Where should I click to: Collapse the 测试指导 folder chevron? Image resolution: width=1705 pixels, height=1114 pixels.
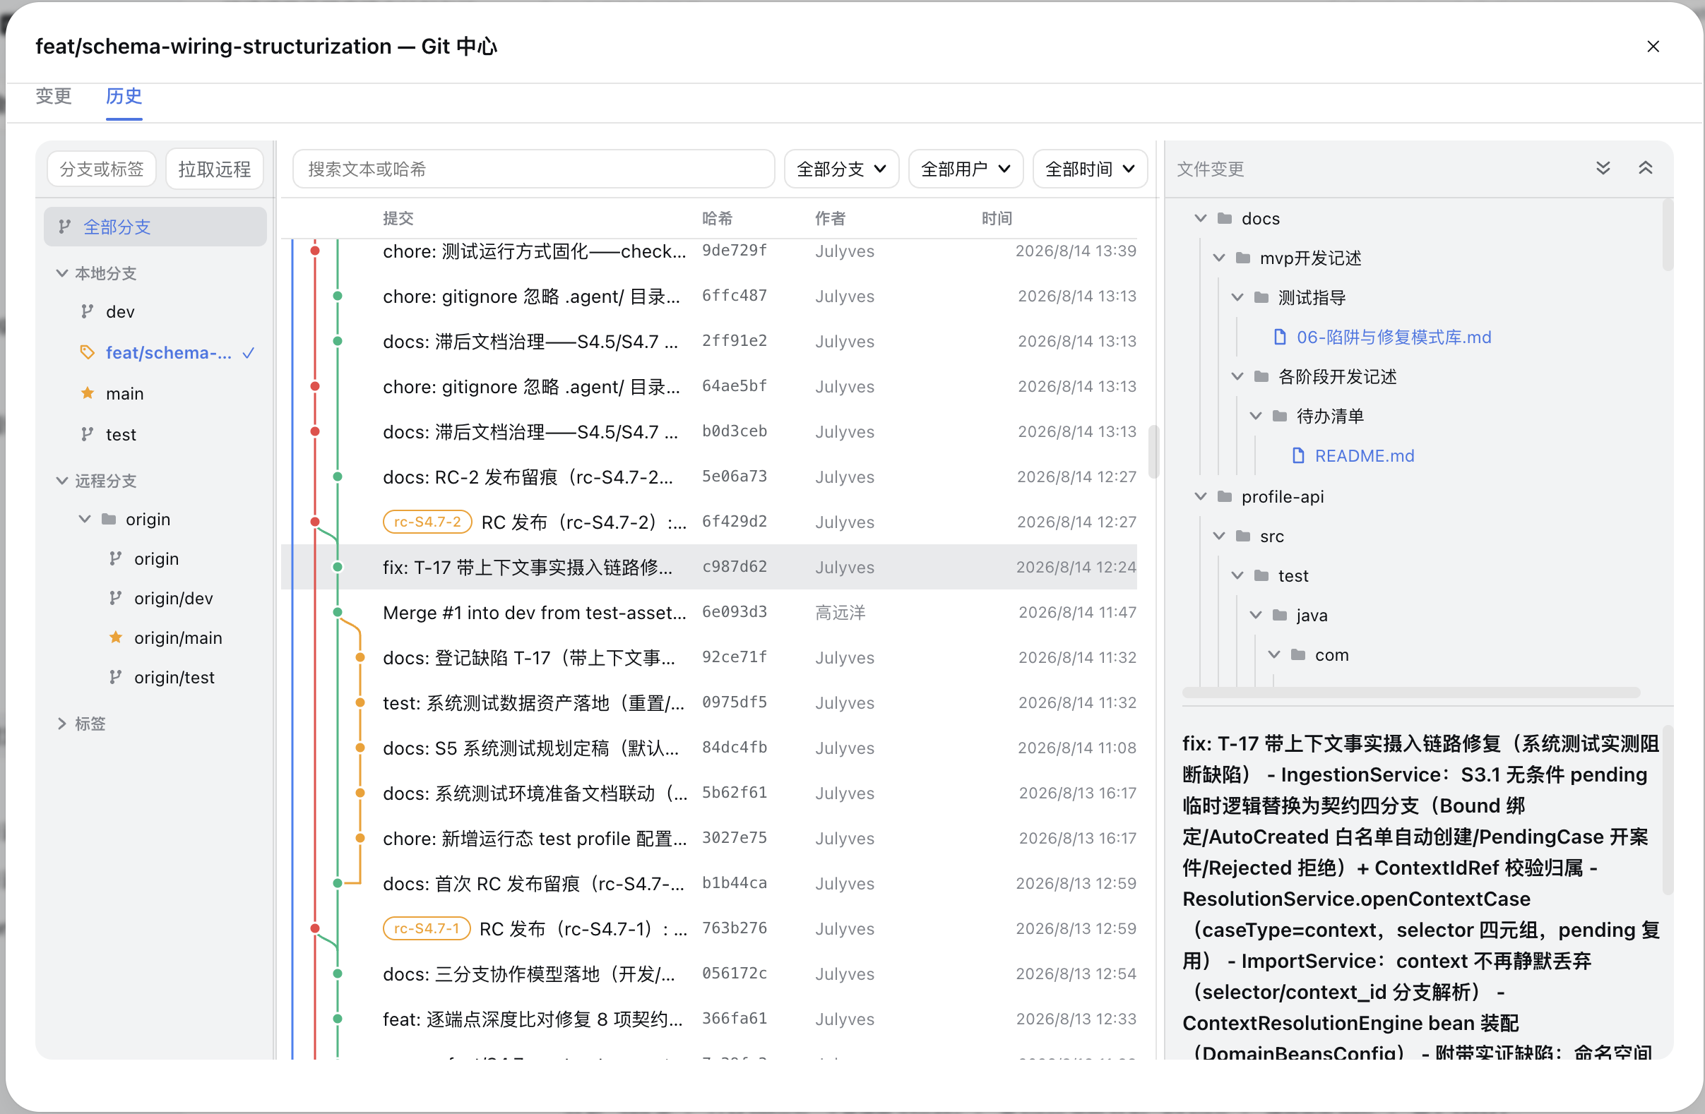point(1237,297)
